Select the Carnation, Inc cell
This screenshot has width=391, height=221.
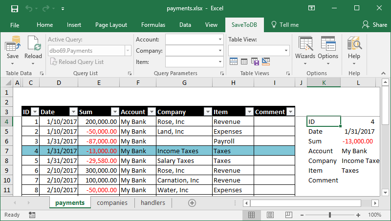click(x=184, y=180)
